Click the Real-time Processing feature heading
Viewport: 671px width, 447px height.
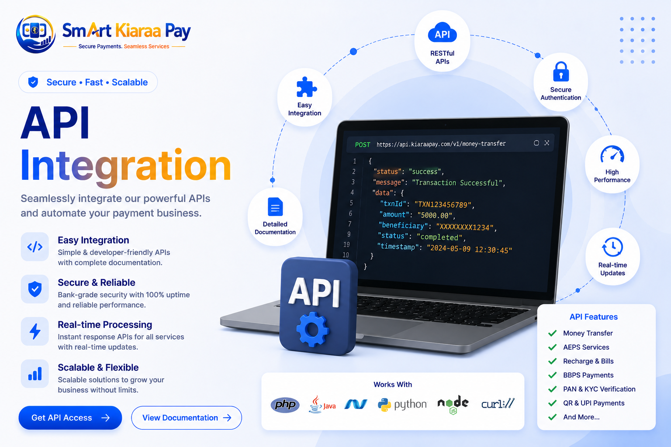tap(105, 325)
